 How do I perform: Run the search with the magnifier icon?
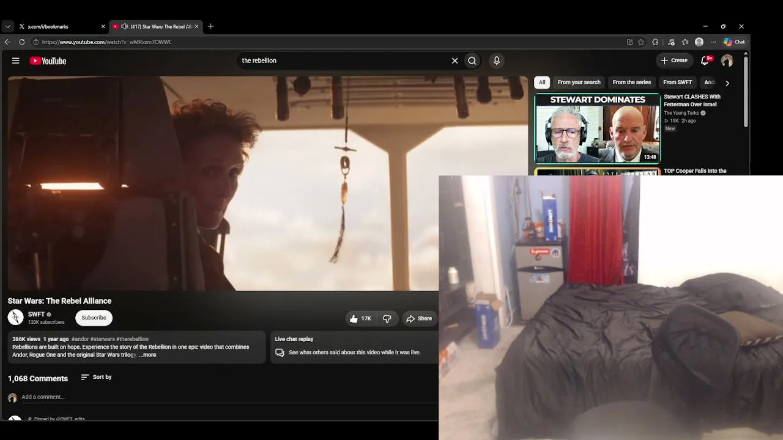tap(472, 61)
